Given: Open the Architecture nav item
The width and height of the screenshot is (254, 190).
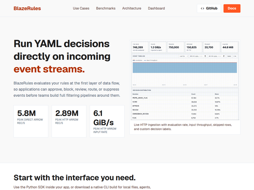Looking at the screenshot, I should pyautogui.click(x=132, y=8).
